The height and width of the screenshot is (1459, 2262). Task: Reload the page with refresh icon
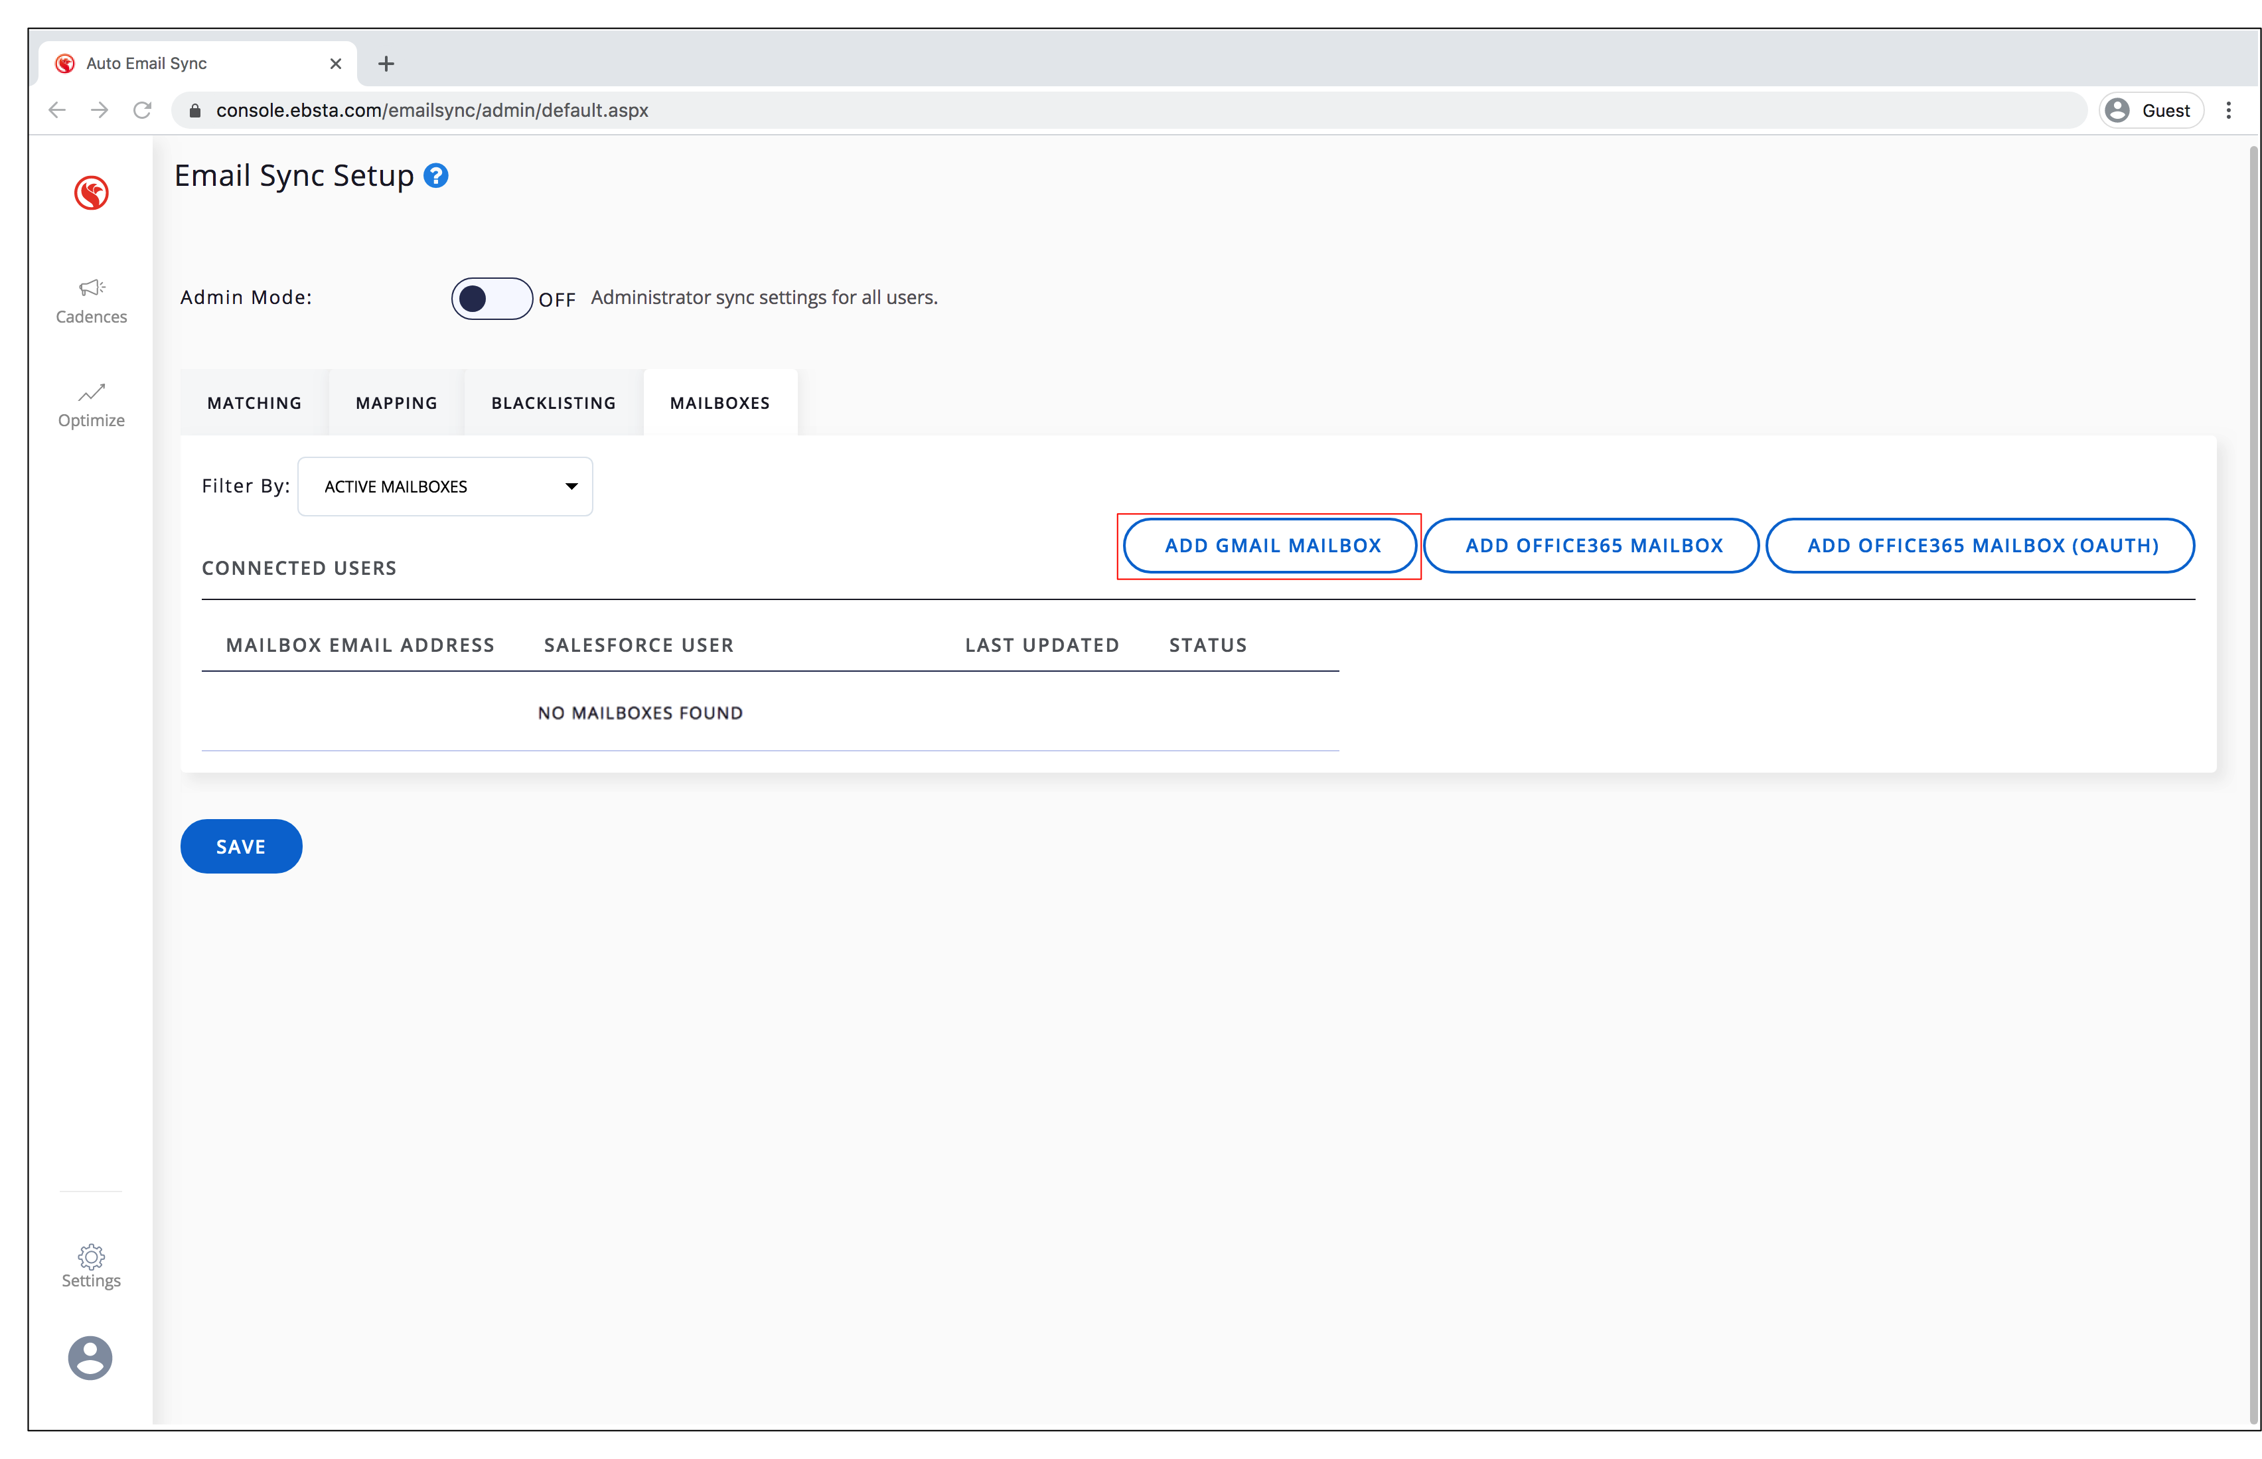[142, 111]
